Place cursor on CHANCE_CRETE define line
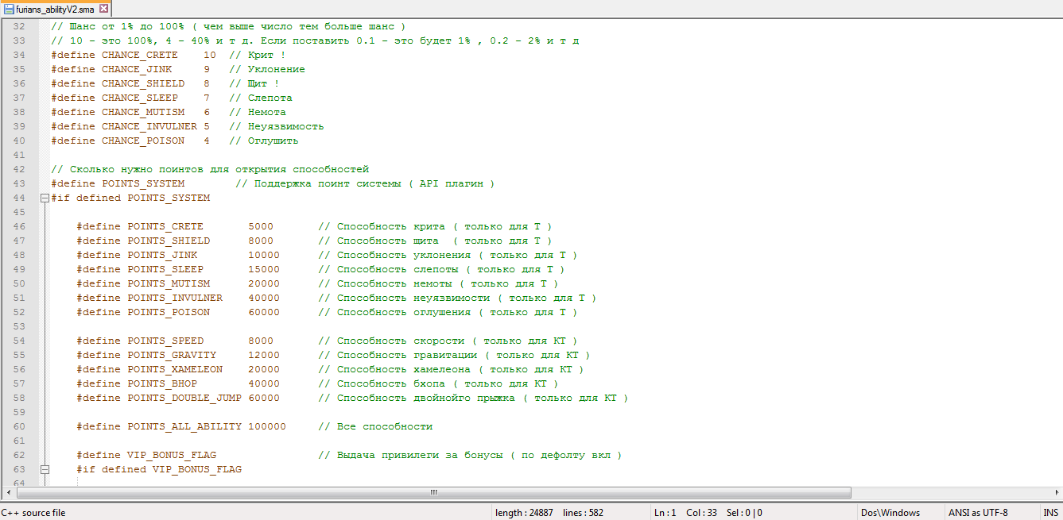This screenshot has height=520, width=1063. click(168, 55)
